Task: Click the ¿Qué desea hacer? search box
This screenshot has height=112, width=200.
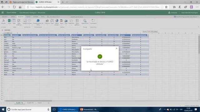Action: click(x=53, y=17)
